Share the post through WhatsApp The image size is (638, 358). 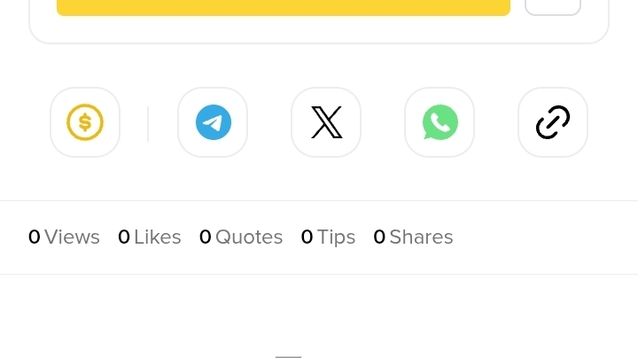coord(440,122)
